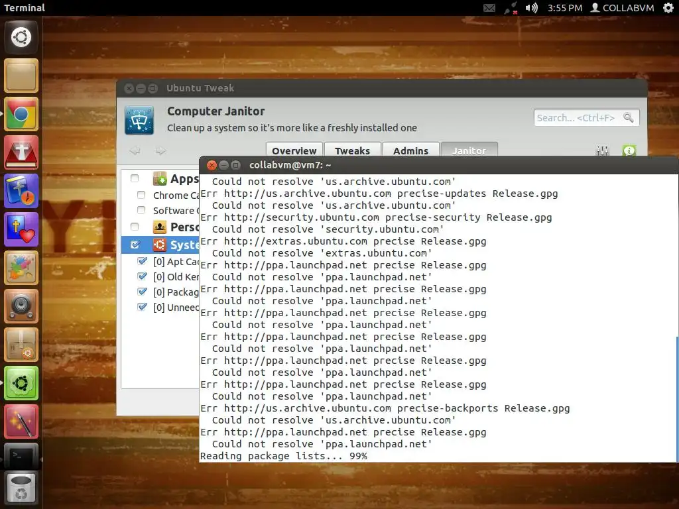Click the Personal category user icon

pos(160,227)
